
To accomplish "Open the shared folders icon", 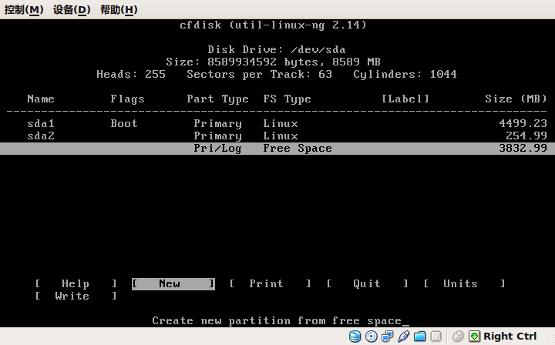I will point(420,337).
